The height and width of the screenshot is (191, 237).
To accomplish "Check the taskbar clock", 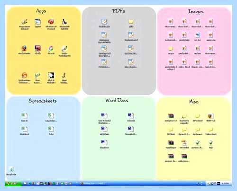I will (225, 183).
